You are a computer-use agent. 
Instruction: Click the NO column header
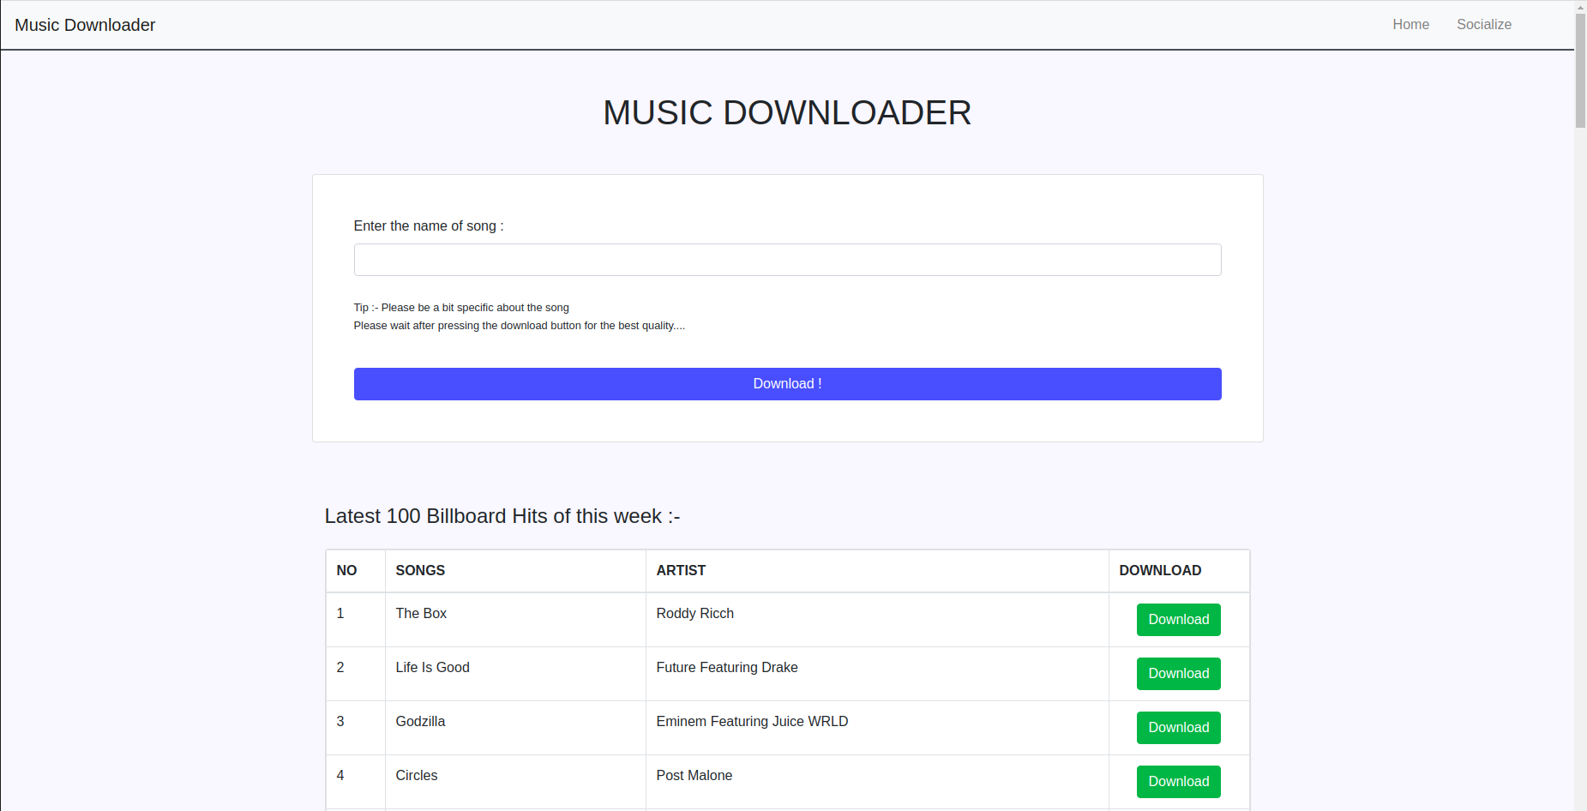pyautogui.click(x=346, y=570)
